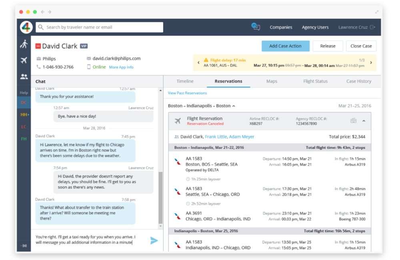Click airline logo for Boston – Seattle flight
This screenshot has width=400, height=260.
tap(178, 162)
